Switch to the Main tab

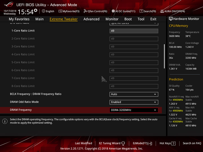(x=39, y=19)
